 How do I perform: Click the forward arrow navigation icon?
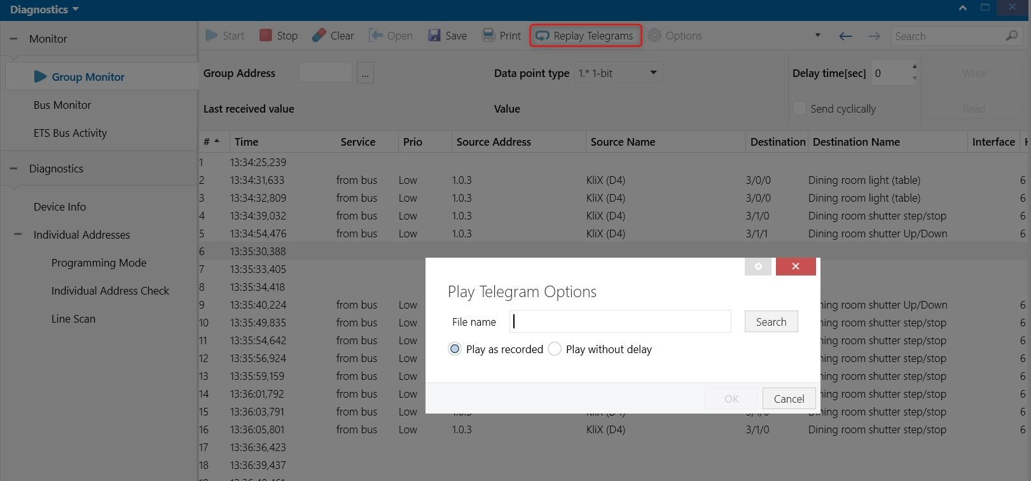click(875, 36)
